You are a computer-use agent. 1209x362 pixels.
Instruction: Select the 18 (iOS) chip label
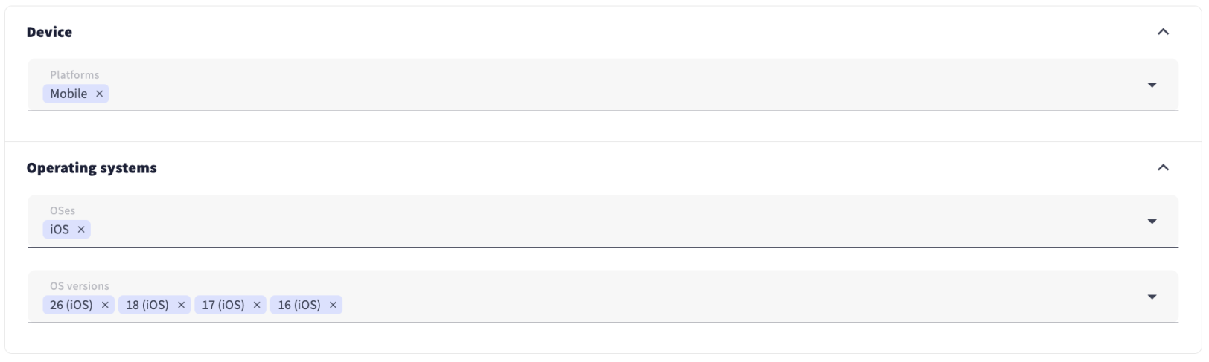click(x=147, y=305)
